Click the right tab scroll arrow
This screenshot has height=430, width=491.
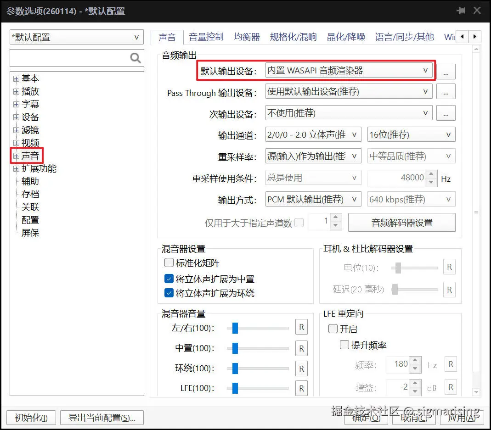pyautogui.click(x=475, y=36)
